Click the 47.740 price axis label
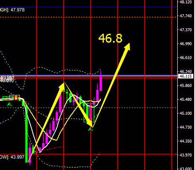Image resolution: width=195 pixels, height=170 pixels. pos(186,16)
